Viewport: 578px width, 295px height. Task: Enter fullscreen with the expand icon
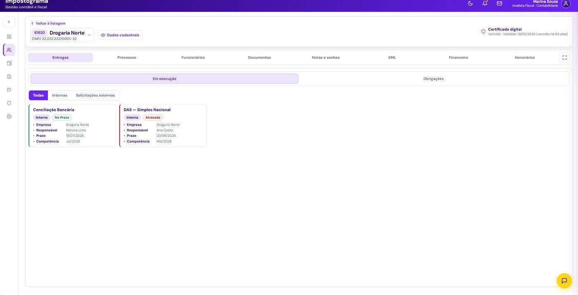565,58
